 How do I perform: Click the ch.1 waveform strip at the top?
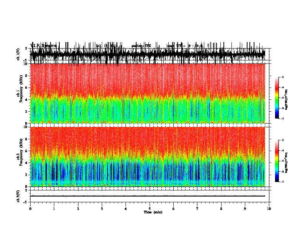click(148, 54)
